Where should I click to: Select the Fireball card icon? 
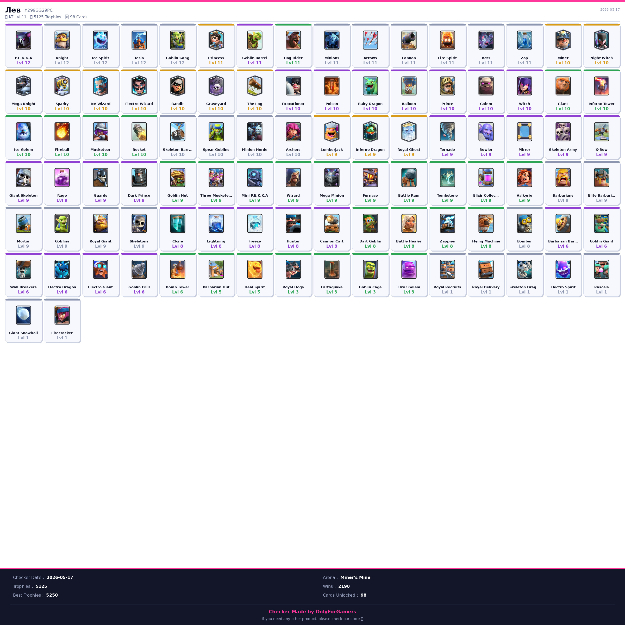coord(62,132)
